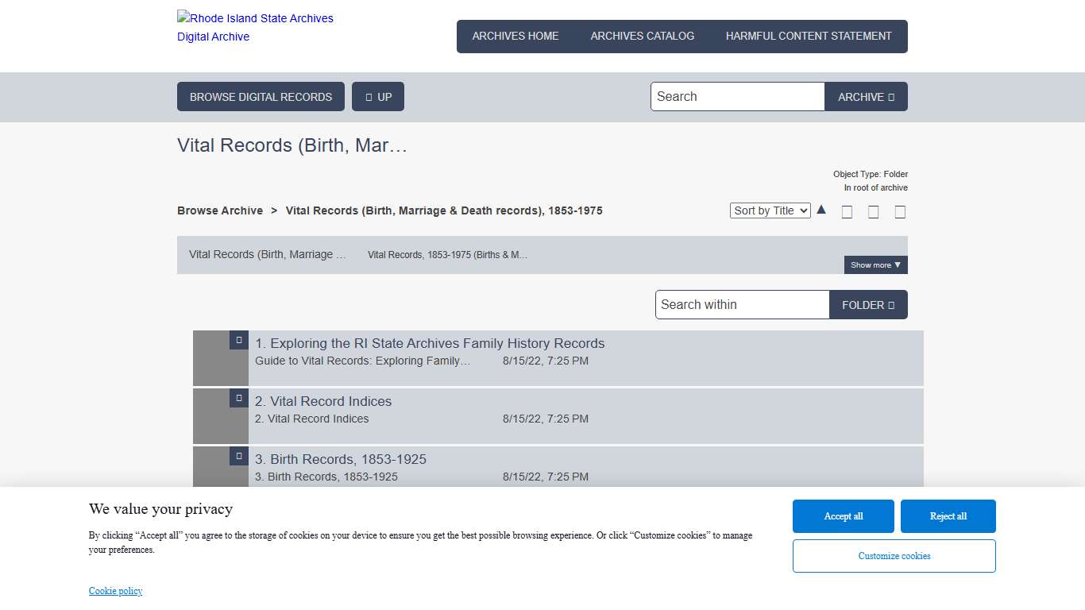Open the Archives Catalog menu item
This screenshot has width=1085, height=610.
click(x=642, y=36)
